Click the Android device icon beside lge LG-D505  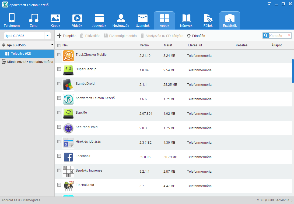pos(4,45)
